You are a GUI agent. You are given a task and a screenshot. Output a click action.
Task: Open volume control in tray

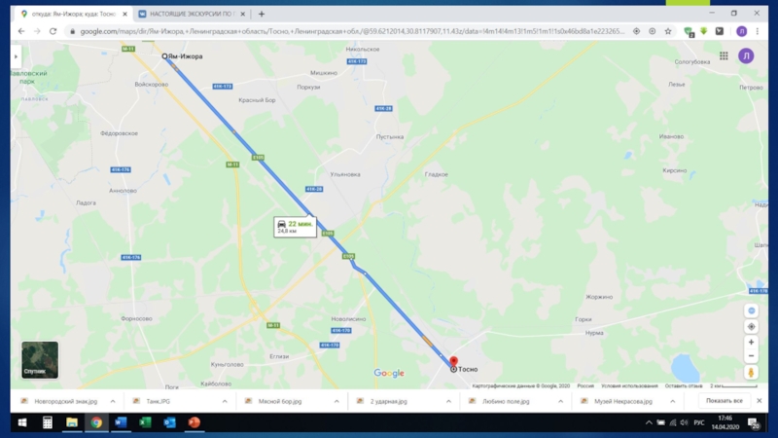tap(685, 422)
